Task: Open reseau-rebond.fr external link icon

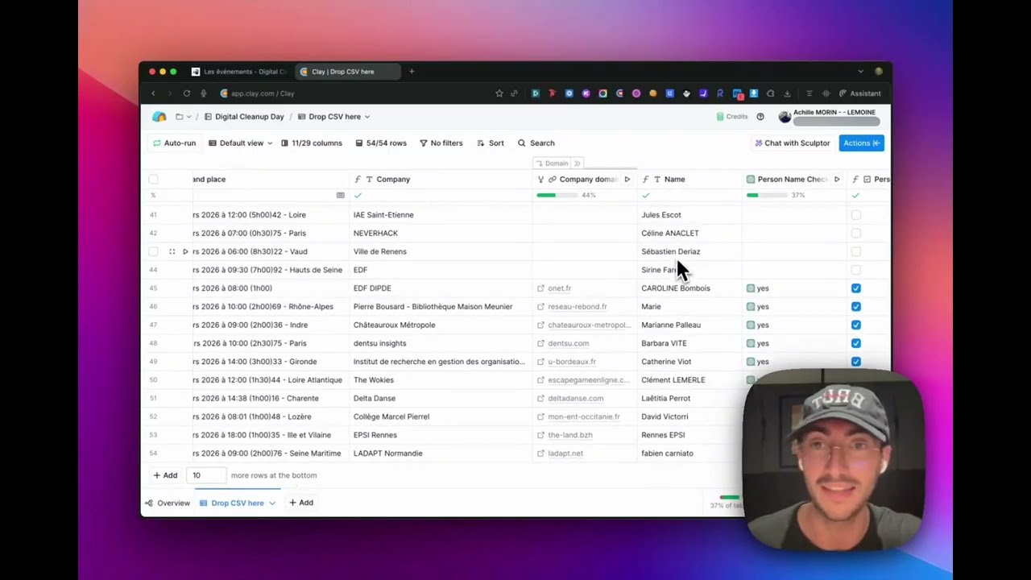Action: click(x=541, y=307)
